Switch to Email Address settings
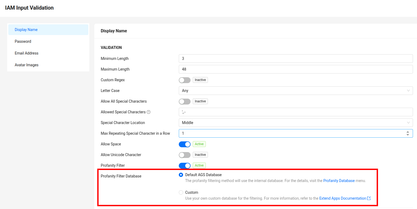 point(26,53)
